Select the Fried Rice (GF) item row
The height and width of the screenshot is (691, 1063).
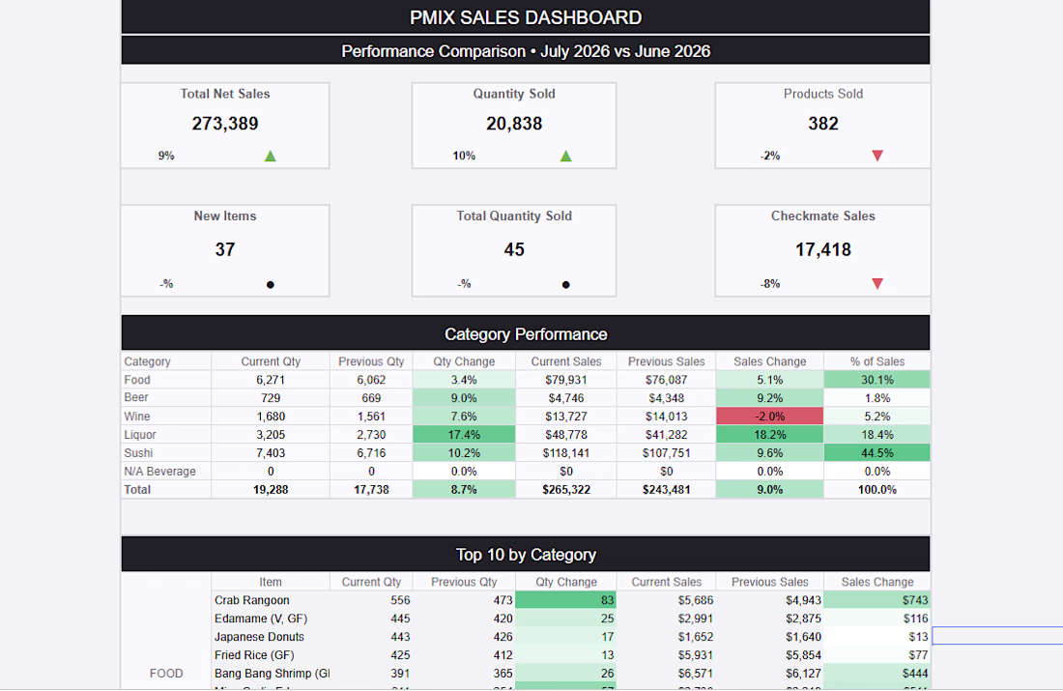tap(271, 655)
